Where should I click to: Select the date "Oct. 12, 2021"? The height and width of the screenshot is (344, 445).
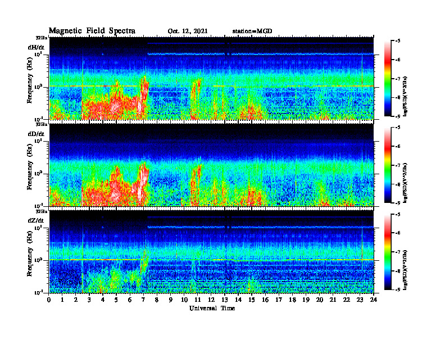tap(188, 31)
